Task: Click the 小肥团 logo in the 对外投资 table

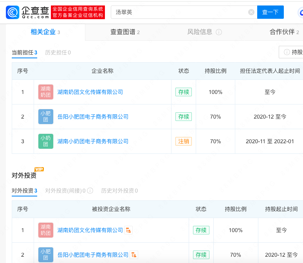Action: 46,255
